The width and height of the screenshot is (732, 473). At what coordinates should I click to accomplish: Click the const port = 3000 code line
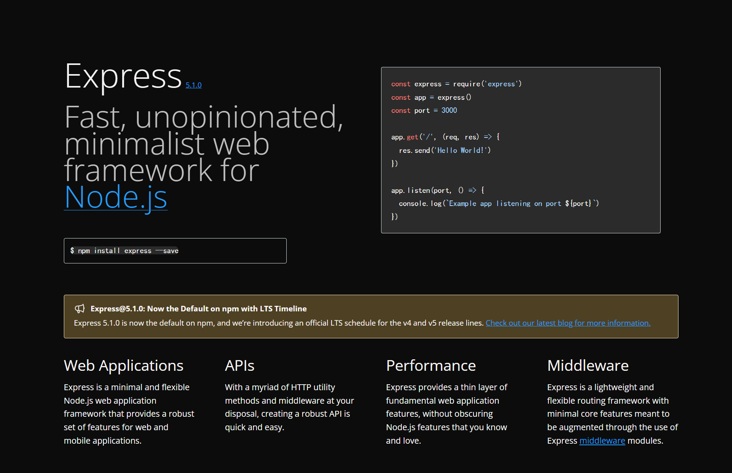pyautogui.click(x=424, y=111)
